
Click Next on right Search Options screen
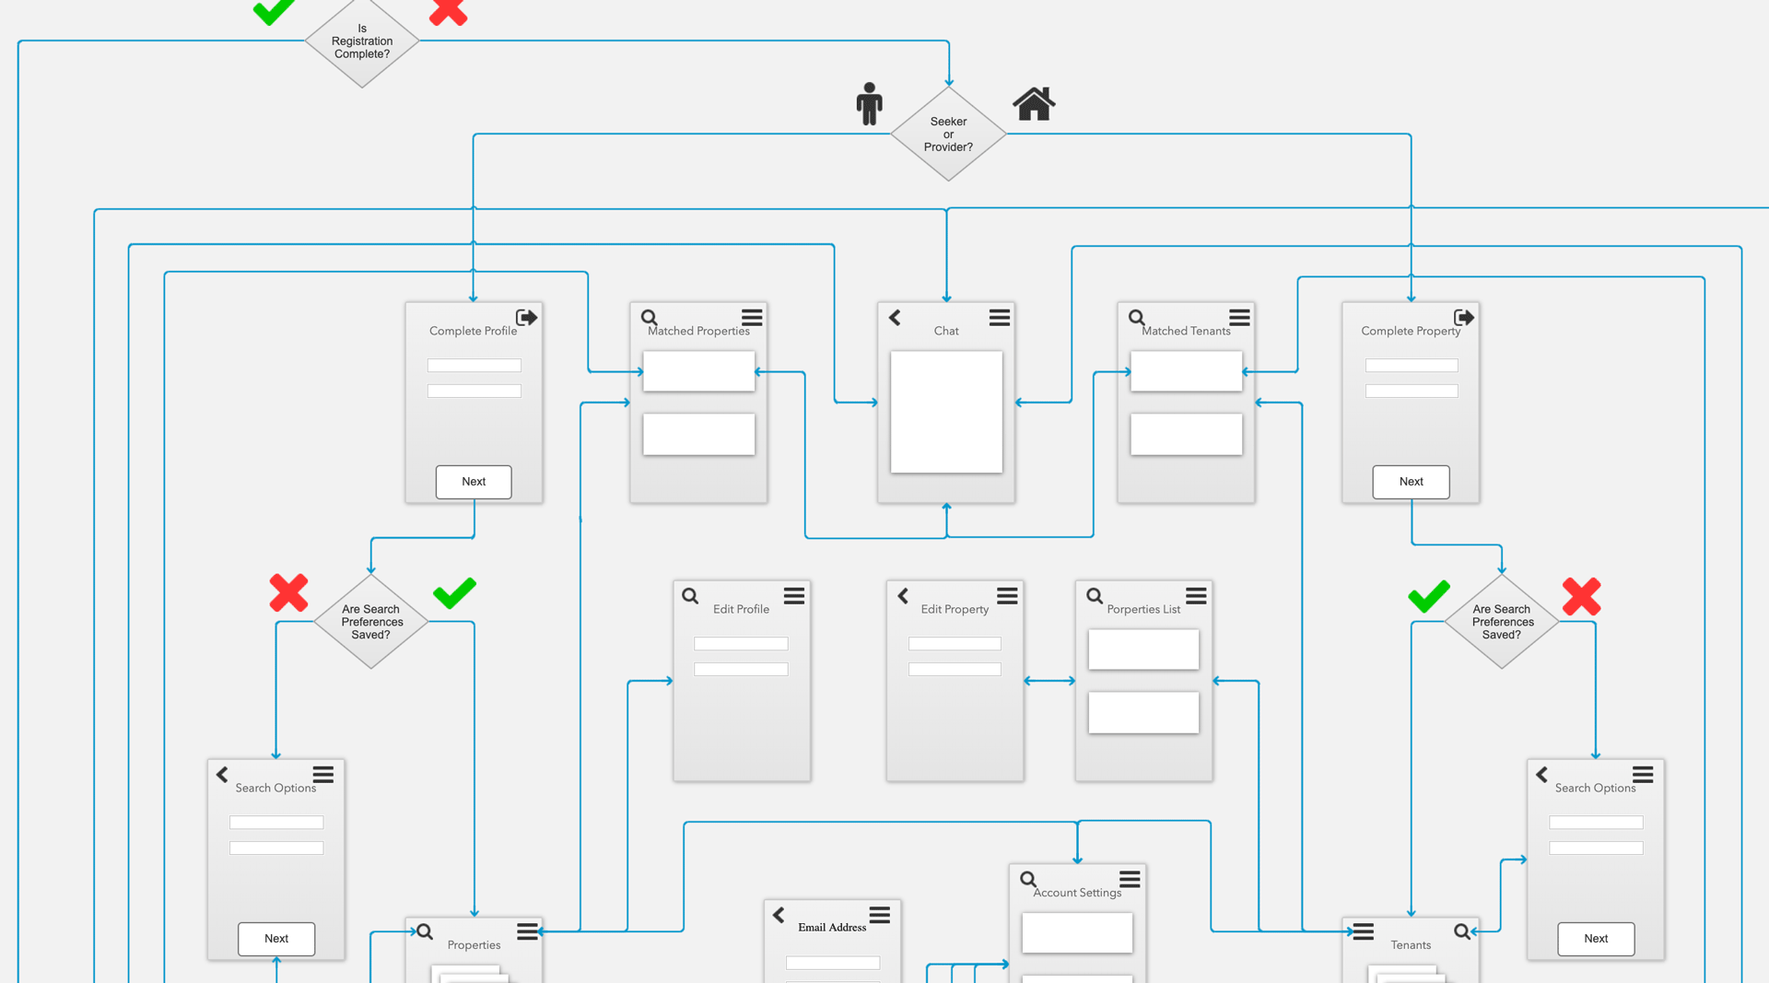[x=1597, y=939]
